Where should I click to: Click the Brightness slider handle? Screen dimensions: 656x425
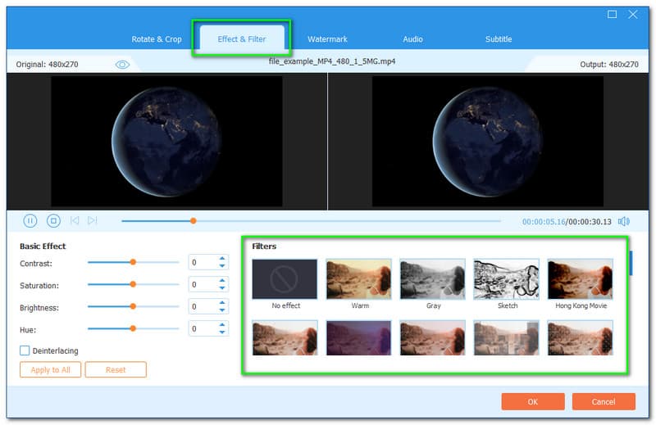click(x=132, y=306)
